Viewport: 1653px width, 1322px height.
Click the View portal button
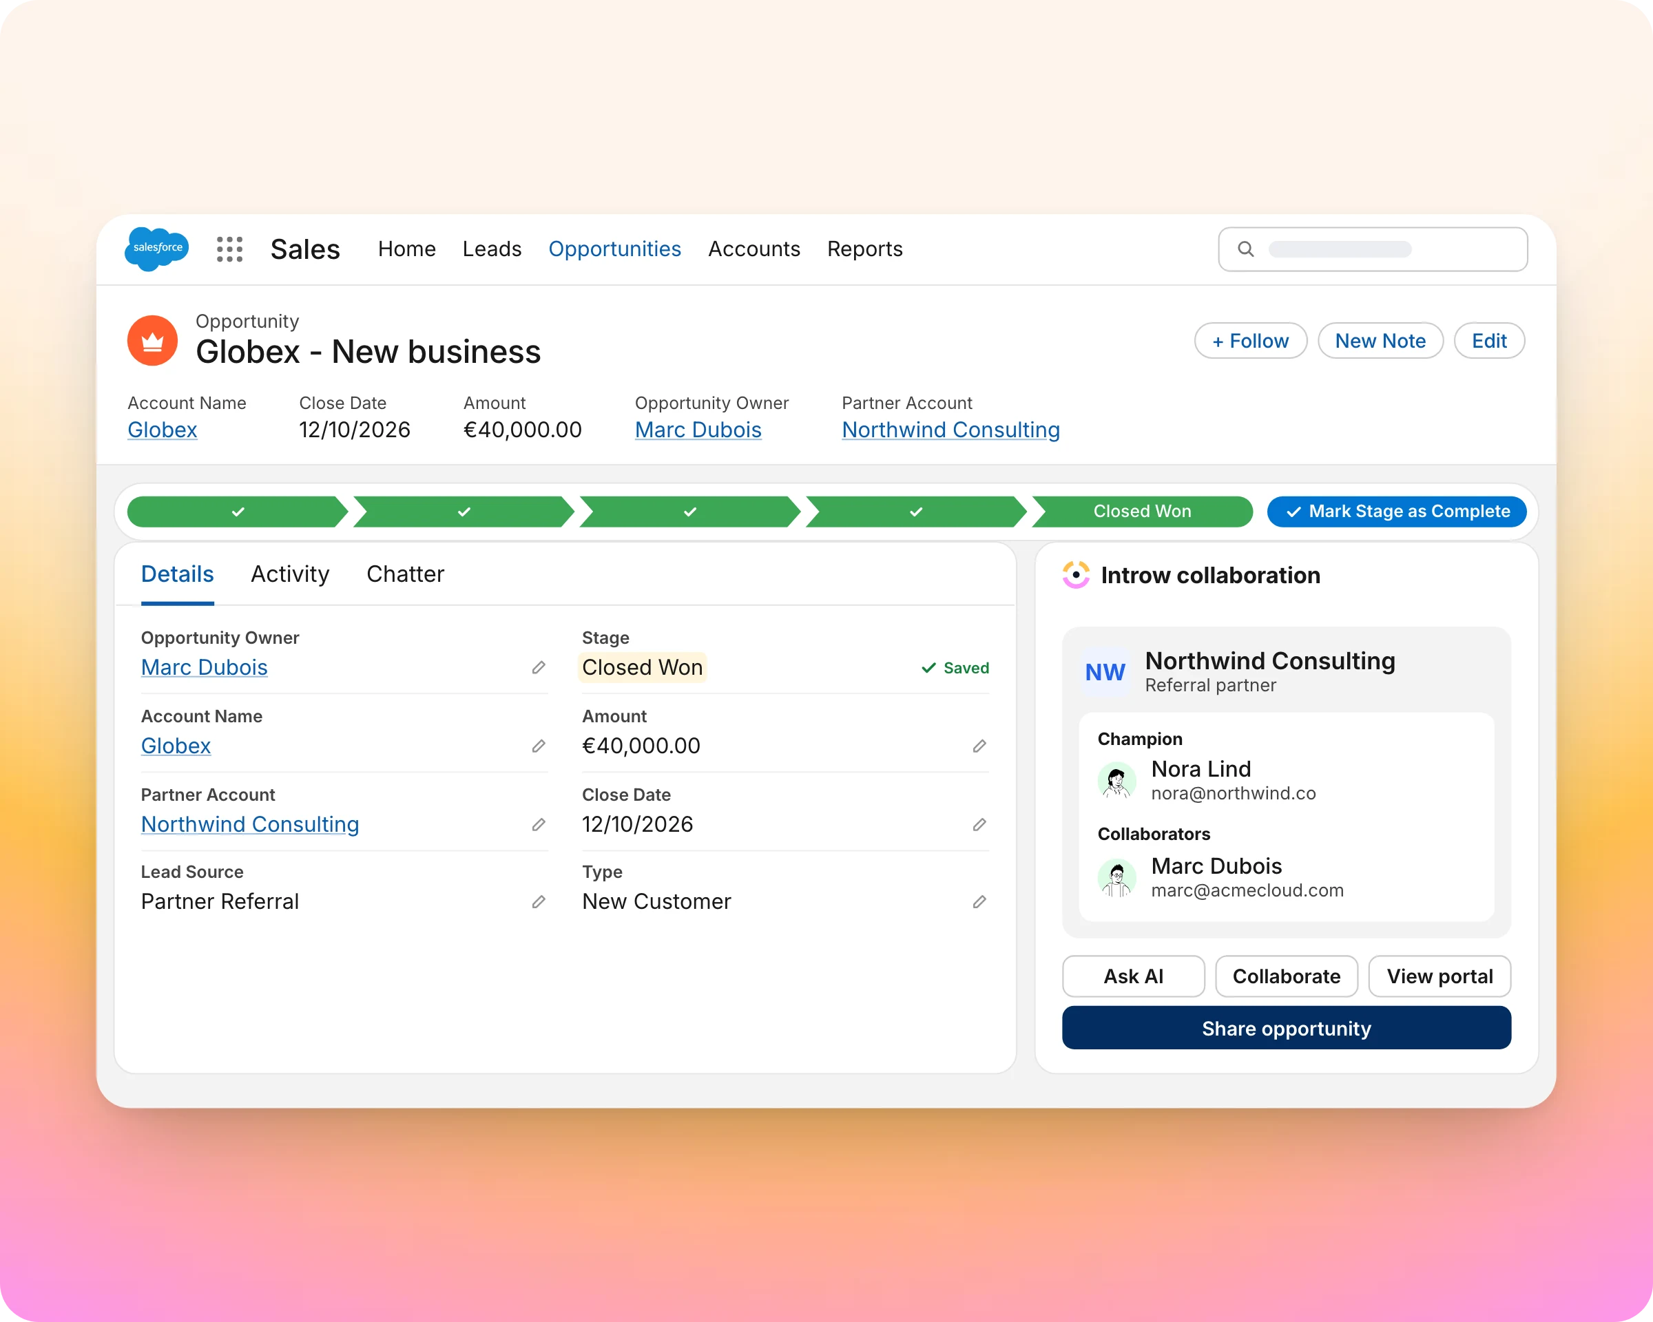(x=1440, y=976)
